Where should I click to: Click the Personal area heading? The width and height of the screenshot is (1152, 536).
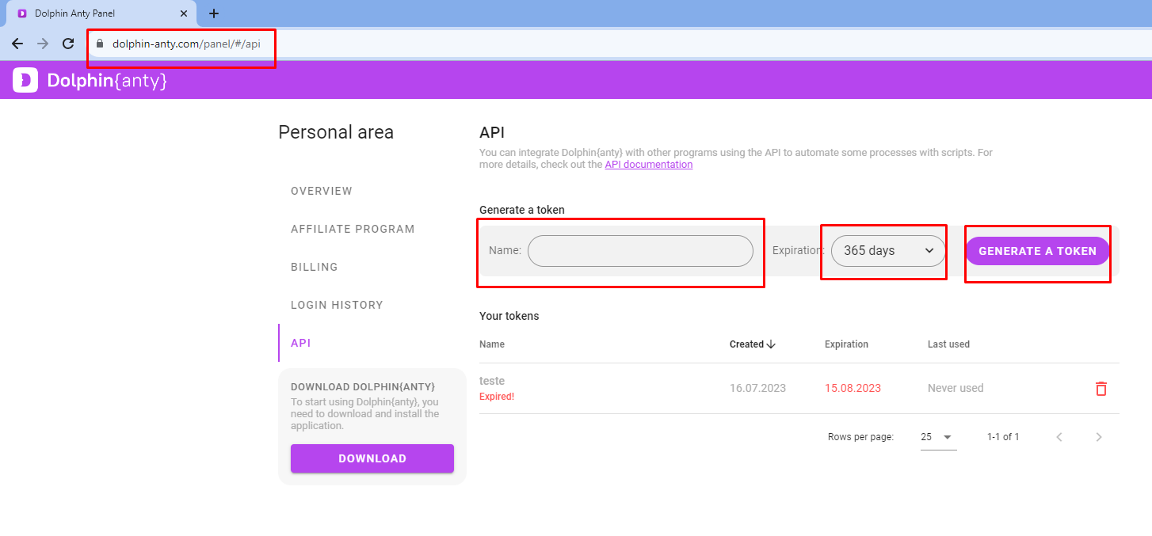pos(336,132)
